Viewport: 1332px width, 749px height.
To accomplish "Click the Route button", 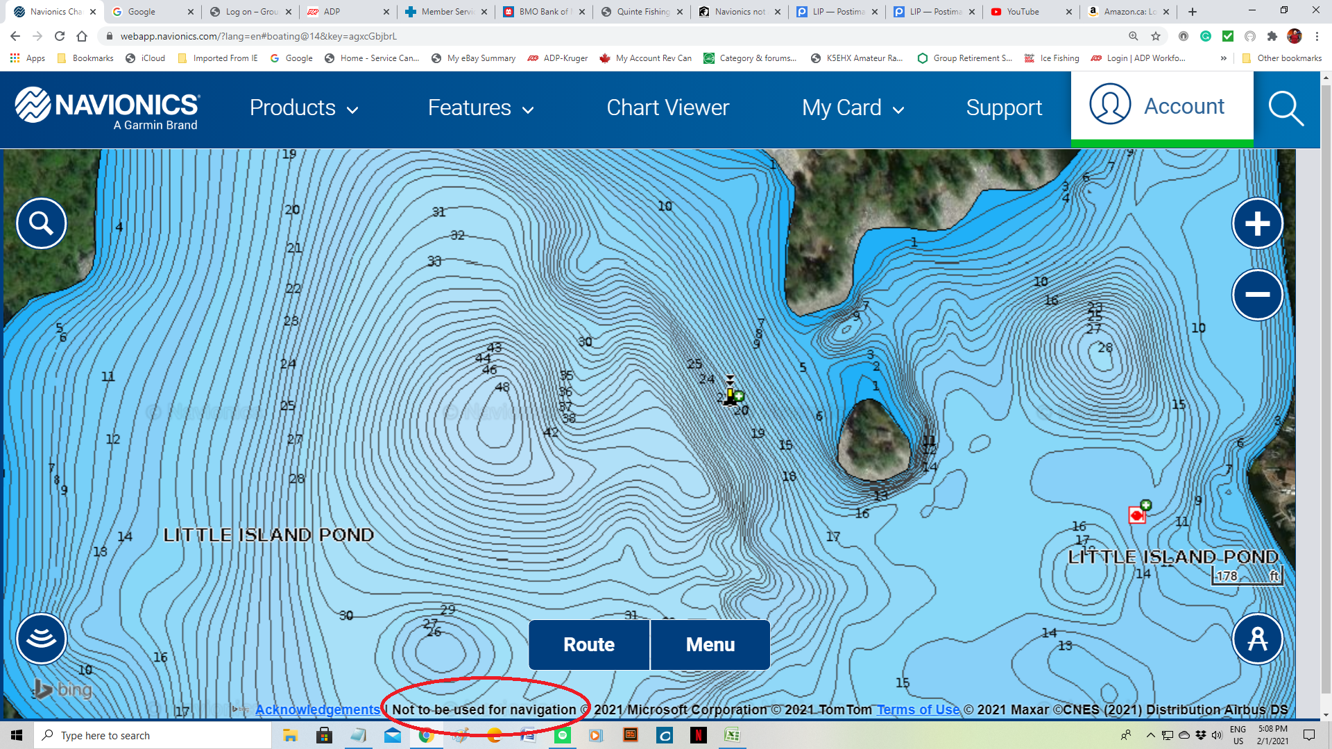I will point(589,645).
